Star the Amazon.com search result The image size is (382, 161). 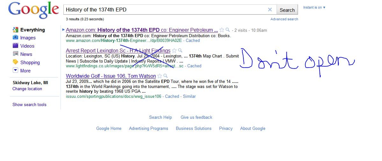(x=222, y=30)
